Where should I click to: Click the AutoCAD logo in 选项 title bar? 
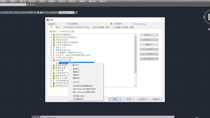point(48,20)
